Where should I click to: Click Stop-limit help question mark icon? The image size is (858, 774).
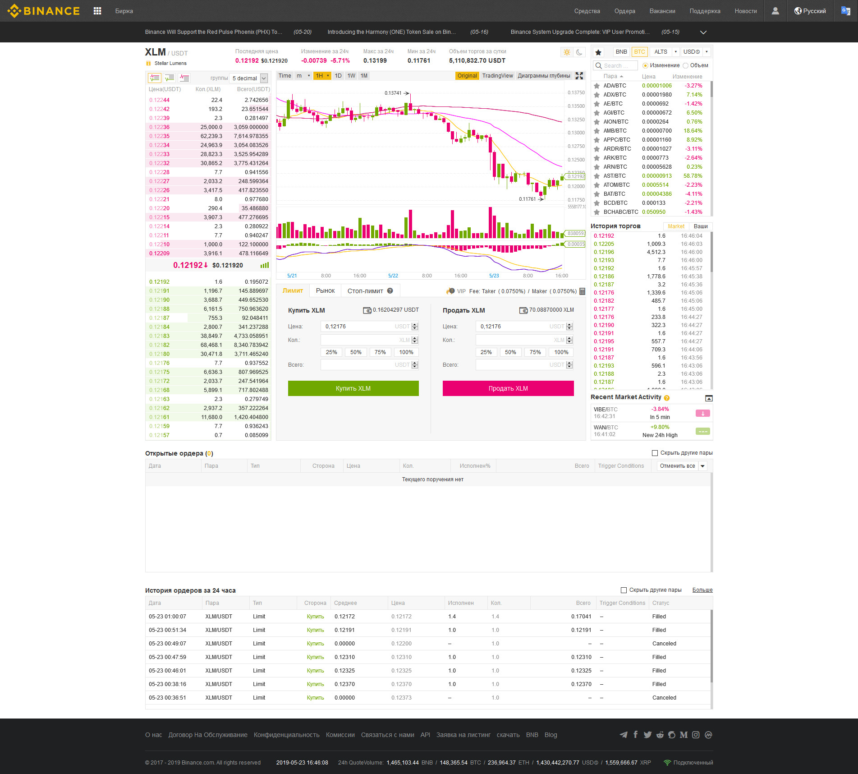pyautogui.click(x=390, y=291)
